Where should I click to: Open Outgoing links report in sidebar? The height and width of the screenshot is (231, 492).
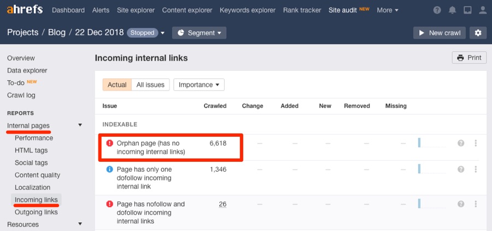pyautogui.click(x=36, y=212)
